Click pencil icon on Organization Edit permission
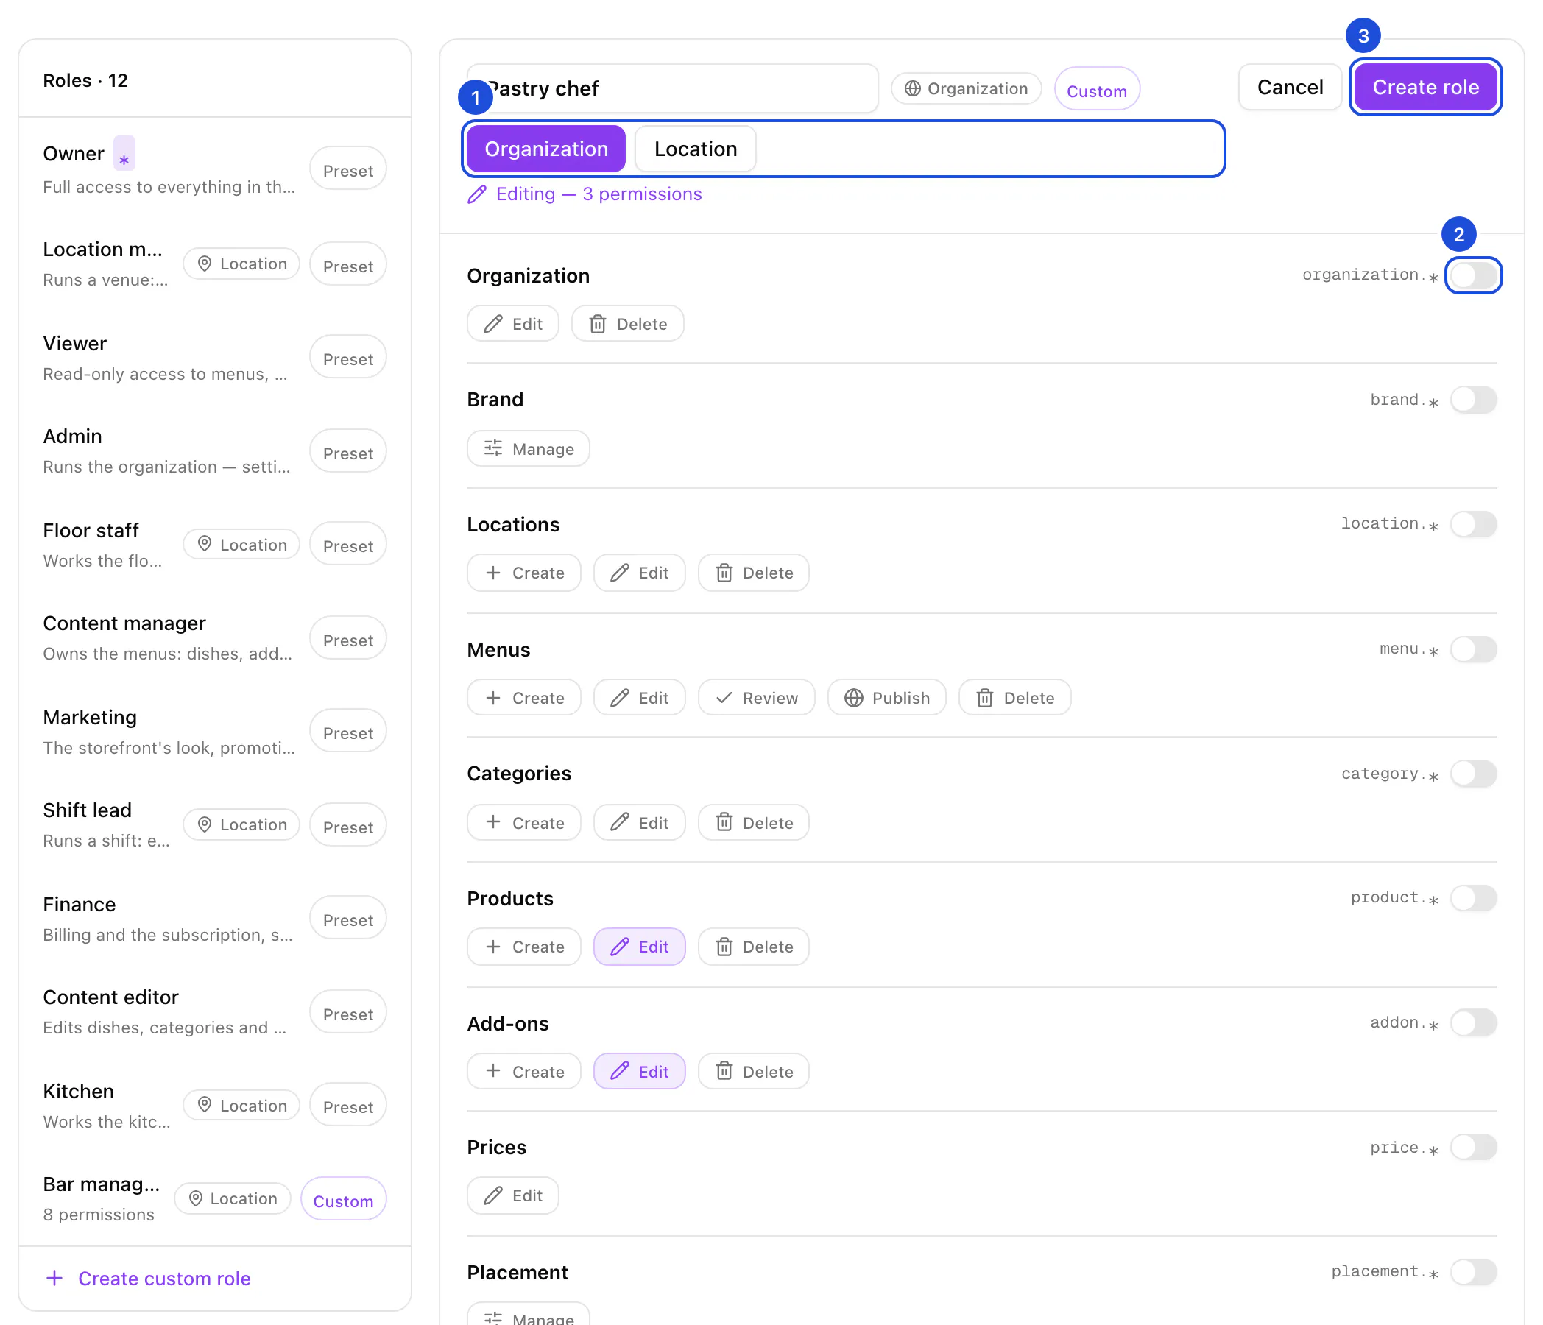 [x=493, y=324]
